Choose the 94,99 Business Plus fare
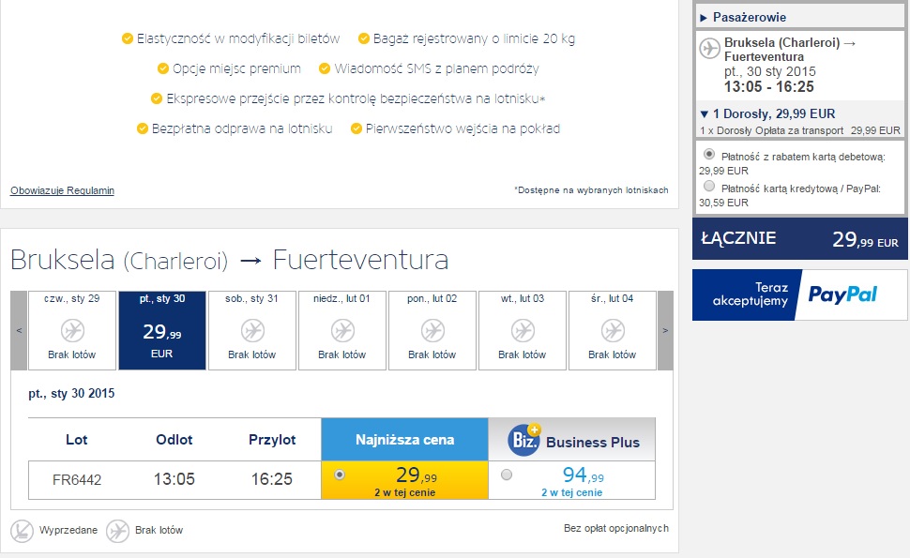Screen dimensions: 910x558 coord(507,475)
